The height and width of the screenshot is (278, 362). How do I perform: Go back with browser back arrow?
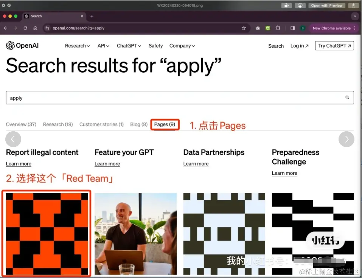(6, 28)
